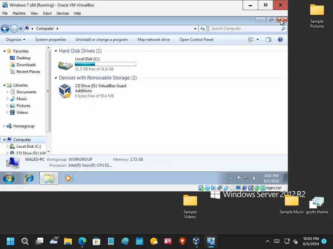Click the Forward navigation arrow in Explorer

[x=14, y=29]
